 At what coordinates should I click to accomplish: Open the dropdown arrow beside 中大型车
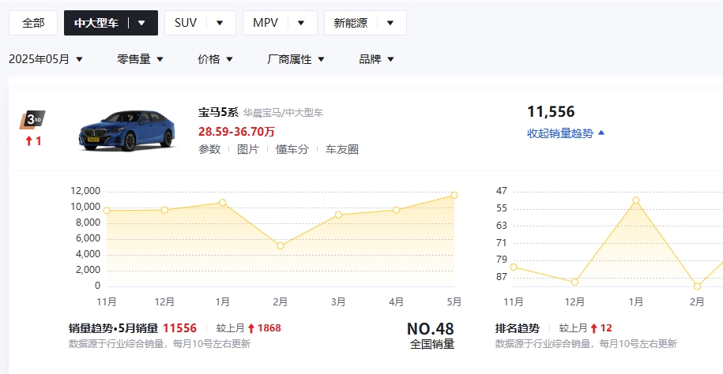coord(141,23)
